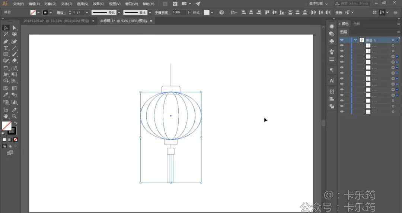Select the Artboard tool

point(6,110)
